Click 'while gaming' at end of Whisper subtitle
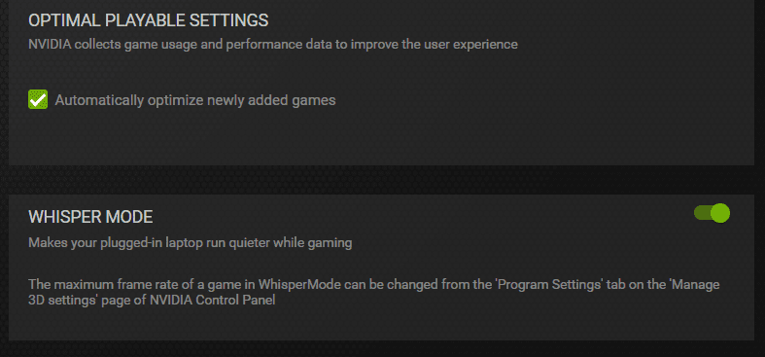The height and width of the screenshot is (357, 765). coord(321,243)
